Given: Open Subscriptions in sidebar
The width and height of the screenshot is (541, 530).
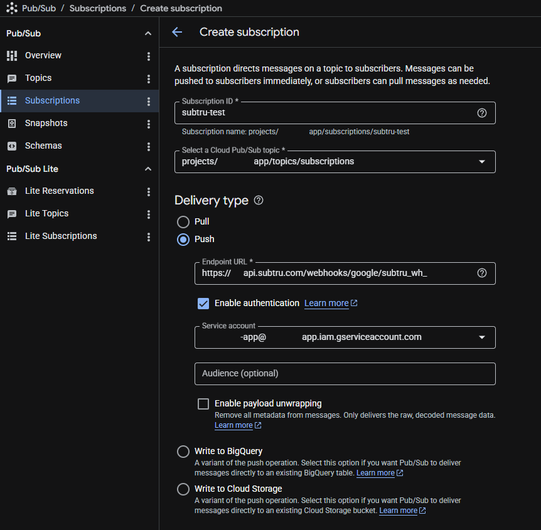Looking at the screenshot, I should (79, 101).
